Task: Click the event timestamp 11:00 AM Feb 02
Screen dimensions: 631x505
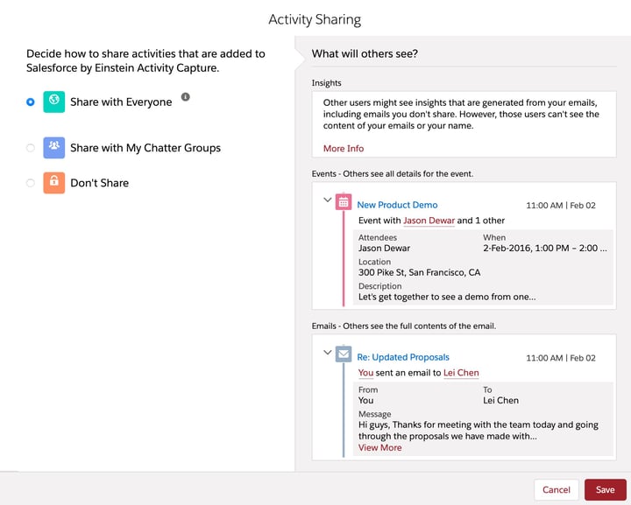Action: [x=561, y=206]
